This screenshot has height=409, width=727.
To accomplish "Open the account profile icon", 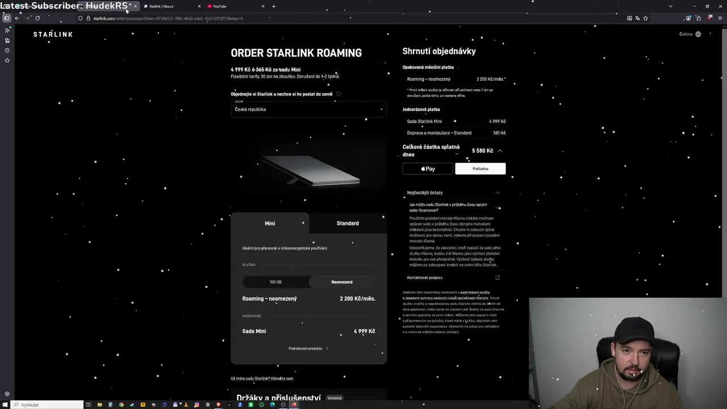I will tap(688, 18).
